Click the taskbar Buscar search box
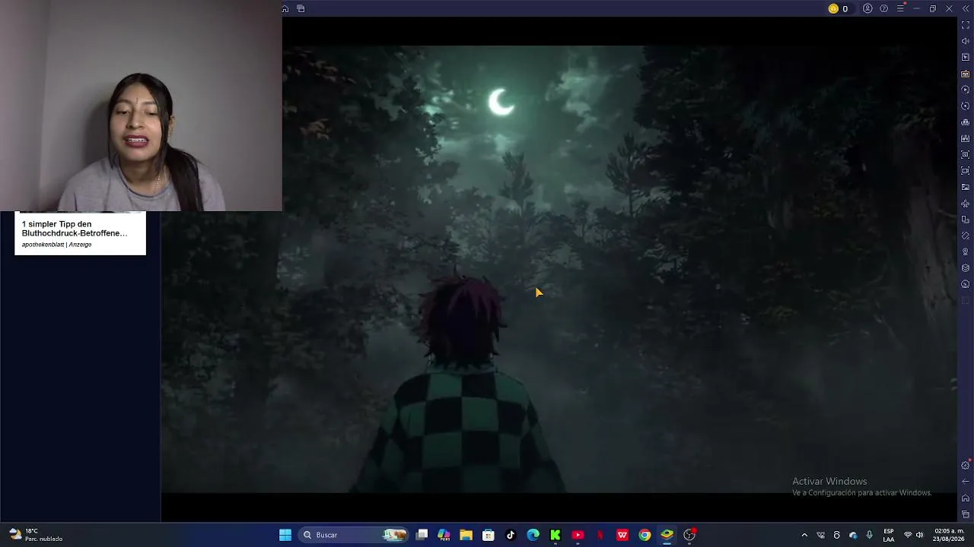Viewport: 974px width, 547px height. click(x=354, y=535)
